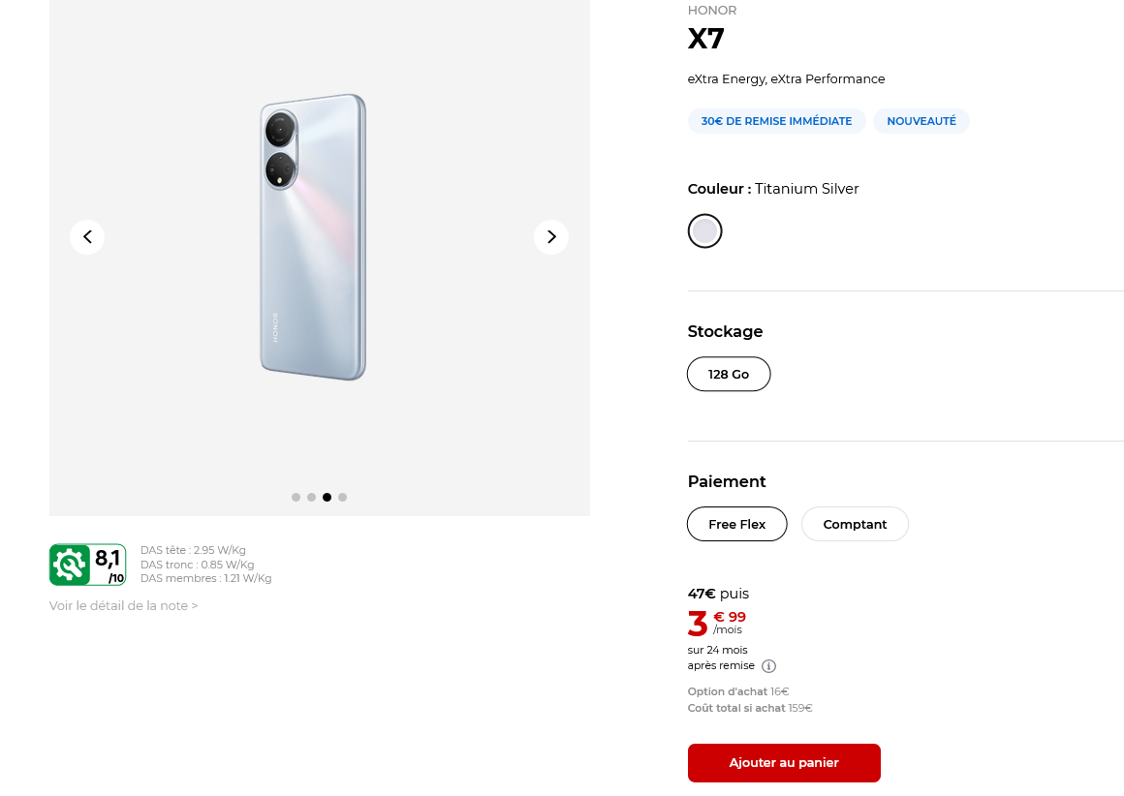Select the Titanium Silver color swatch
Image resolution: width=1124 pixels, height=796 pixels.
704,230
